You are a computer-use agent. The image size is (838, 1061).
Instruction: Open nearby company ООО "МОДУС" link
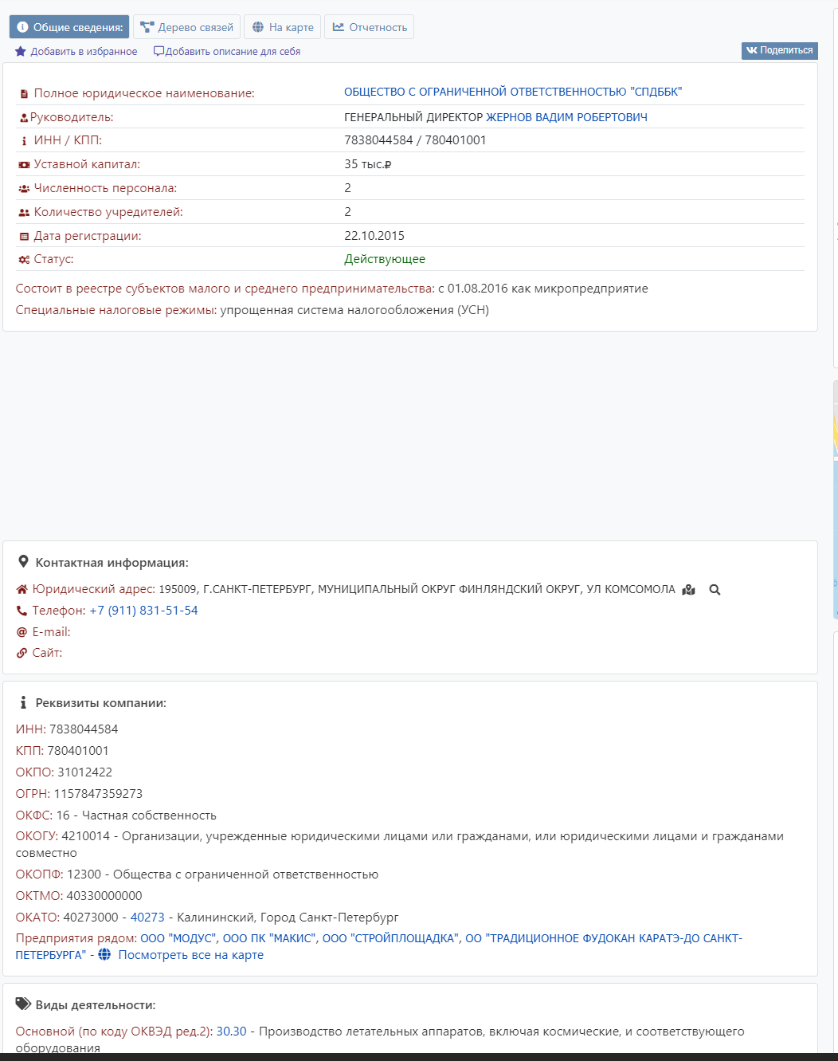tap(178, 938)
